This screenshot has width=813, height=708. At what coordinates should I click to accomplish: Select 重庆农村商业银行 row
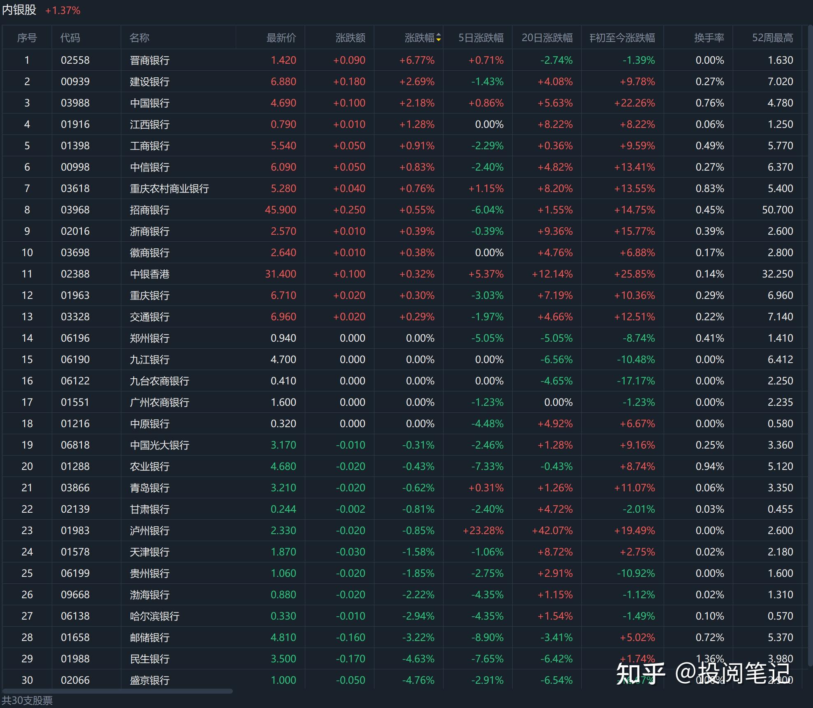pos(170,189)
